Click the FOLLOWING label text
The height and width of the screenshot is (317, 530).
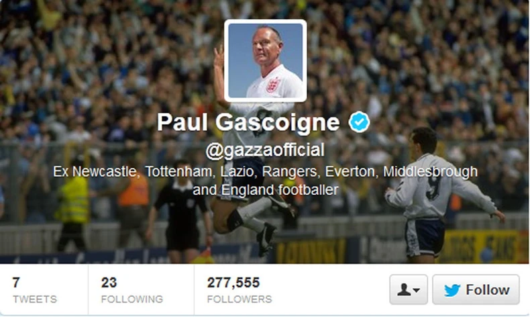(x=131, y=299)
